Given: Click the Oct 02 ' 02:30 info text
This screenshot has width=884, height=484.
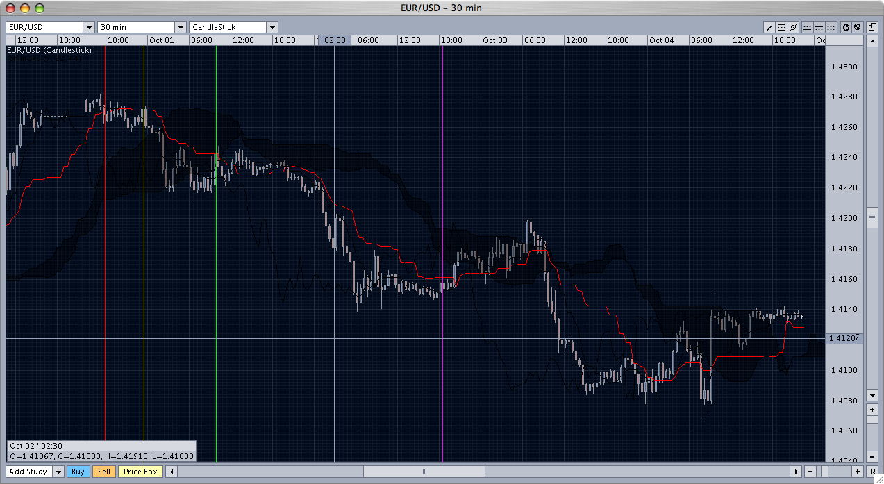Looking at the screenshot, I should [x=36, y=446].
